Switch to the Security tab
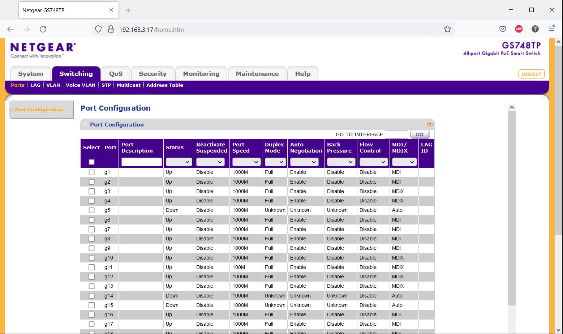 (152, 74)
